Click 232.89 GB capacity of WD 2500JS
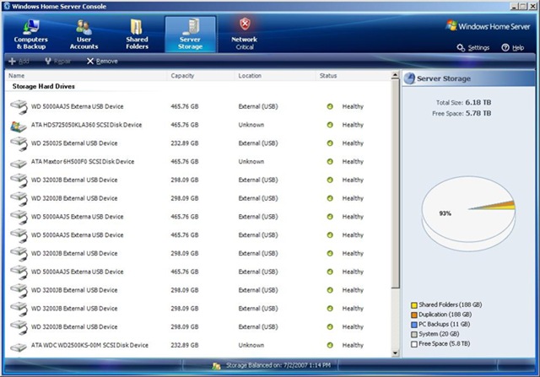The height and width of the screenshot is (377, 540). [x=185, y=143]
